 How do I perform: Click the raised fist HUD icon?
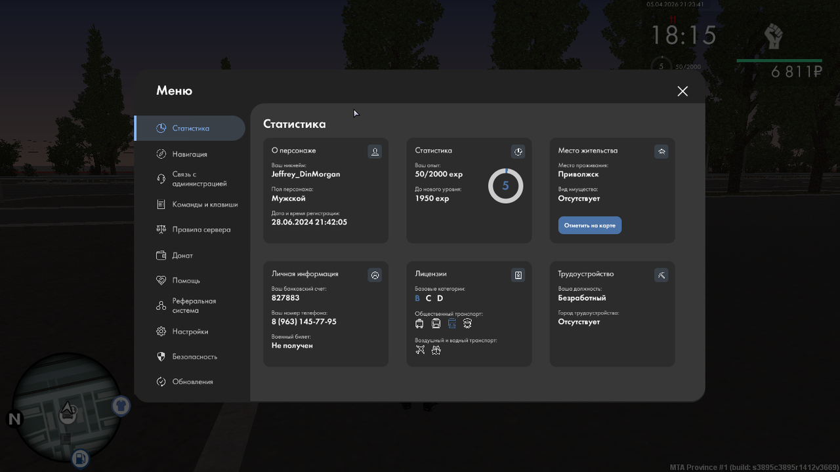click(774, 37)
